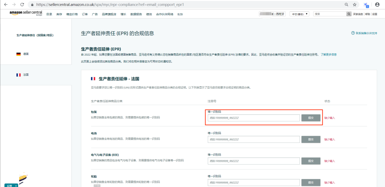Click the search magnifier button in Seller Central
Image resolution: width=385 pixels, height=187 pixels.
pyautogui.click(x=349, y=14)
